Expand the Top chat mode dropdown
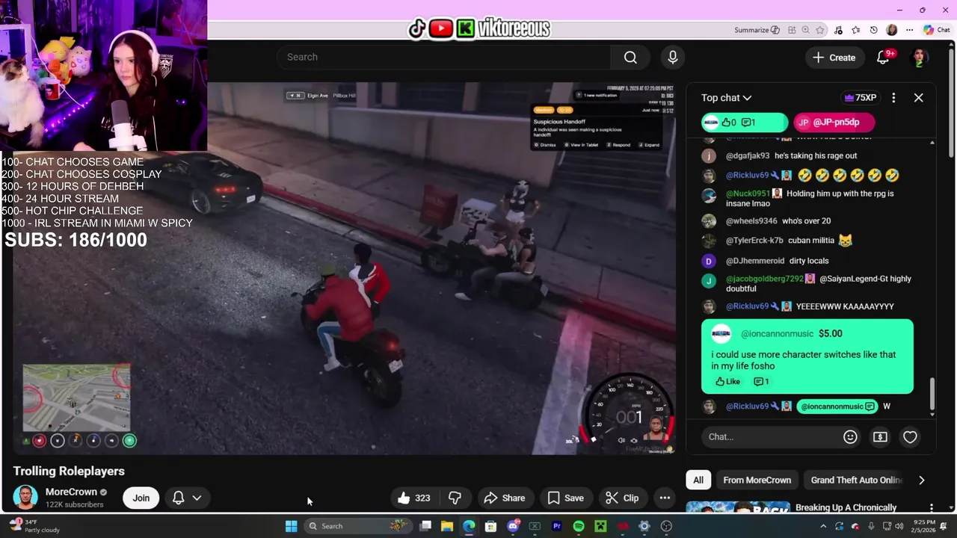Image resolution: width=957 pixels, height=538 pixels. coord(726,98)
